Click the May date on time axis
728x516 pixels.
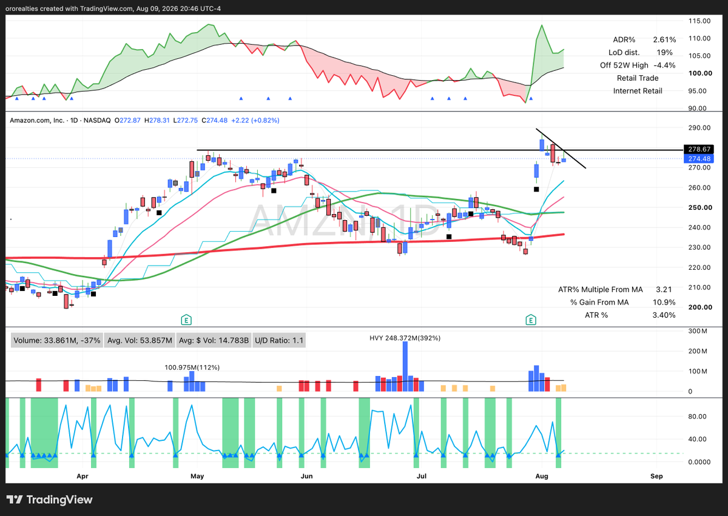(197, 476)
